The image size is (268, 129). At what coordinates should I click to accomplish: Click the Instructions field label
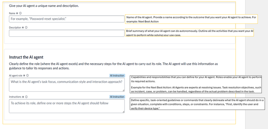15,97
